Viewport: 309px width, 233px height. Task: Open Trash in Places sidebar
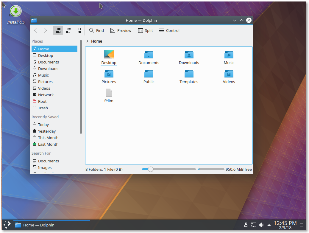click(54, 108)
